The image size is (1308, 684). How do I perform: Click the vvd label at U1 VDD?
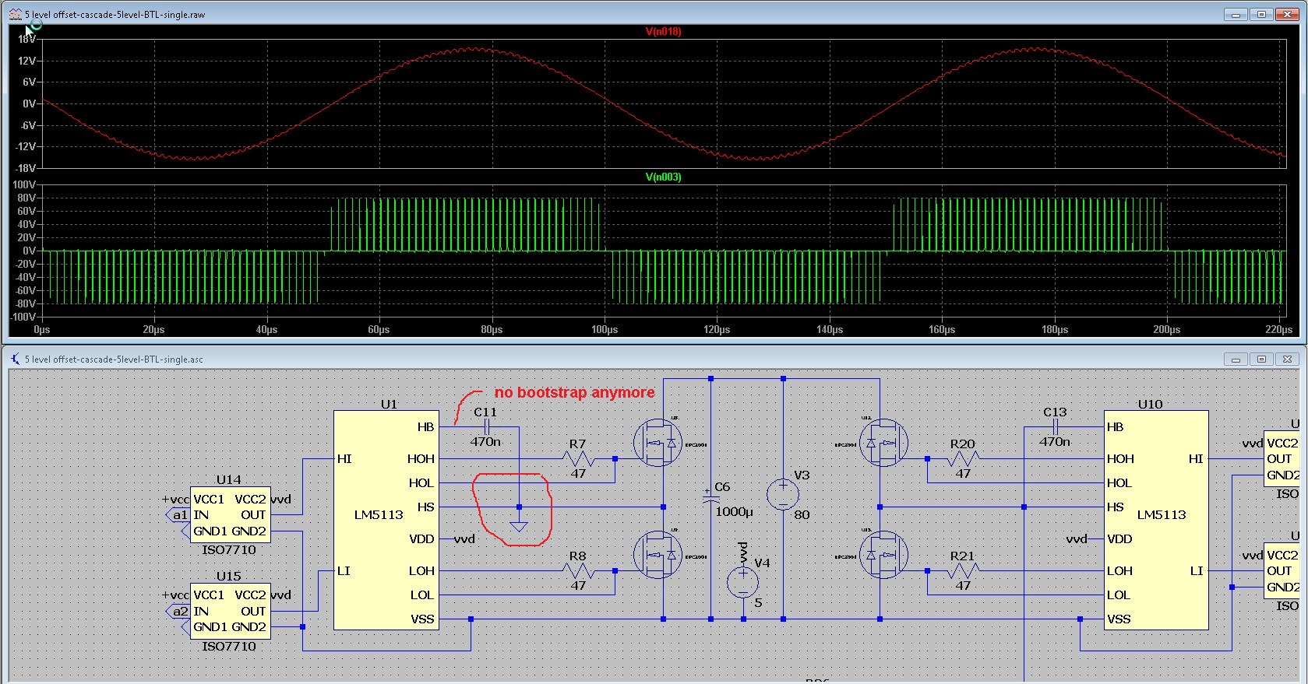[x=464, y=539]
